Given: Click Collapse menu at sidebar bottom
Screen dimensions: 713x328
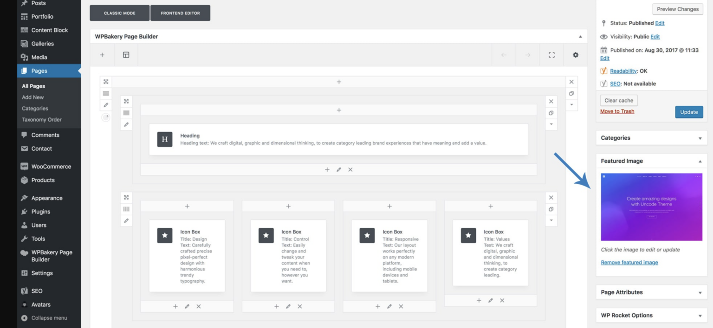Looking at the screenshot, I should (49, 318).
